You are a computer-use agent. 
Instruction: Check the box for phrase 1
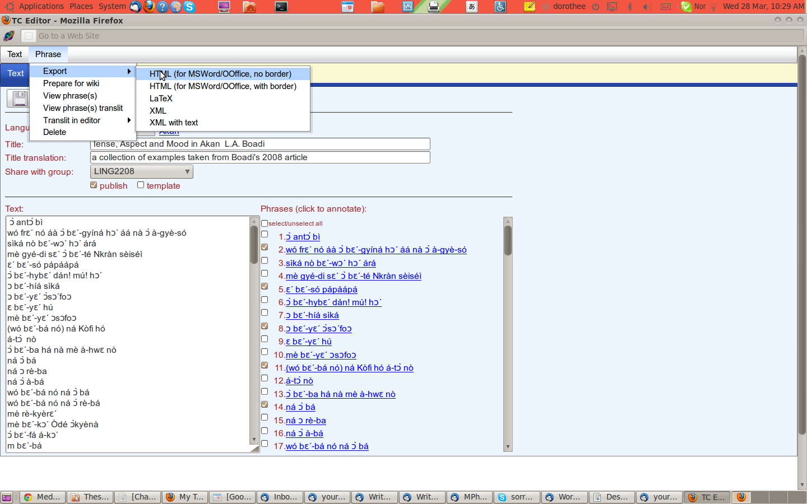265,234
